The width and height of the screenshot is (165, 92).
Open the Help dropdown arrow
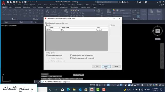coord(148,2)
